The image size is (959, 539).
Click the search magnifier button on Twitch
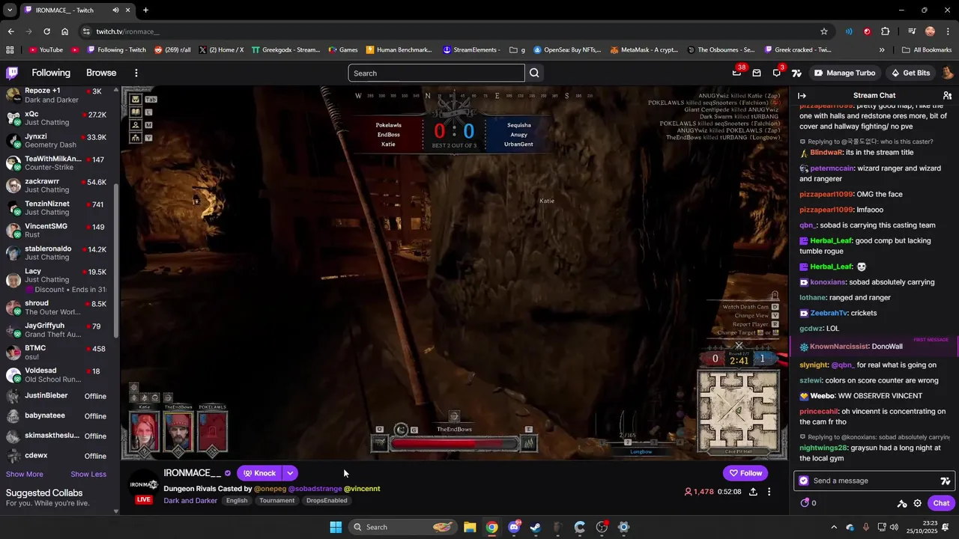pyautogui.click(x=534, y=73)
